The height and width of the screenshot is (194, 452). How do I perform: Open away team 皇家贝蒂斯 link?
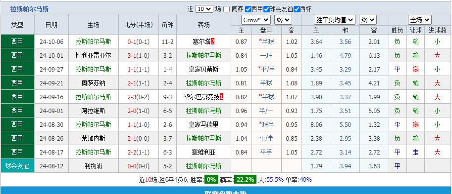203,69
